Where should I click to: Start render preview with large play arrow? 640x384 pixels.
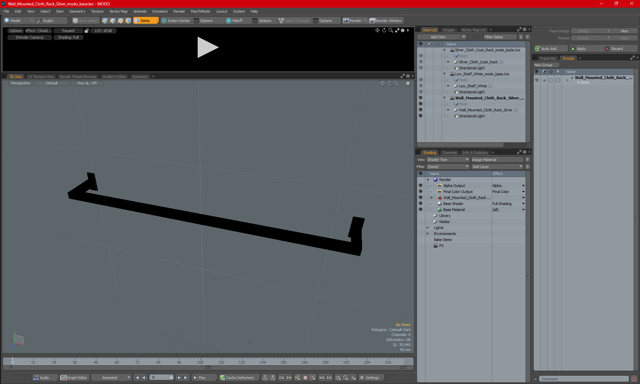tap(208, 47)
